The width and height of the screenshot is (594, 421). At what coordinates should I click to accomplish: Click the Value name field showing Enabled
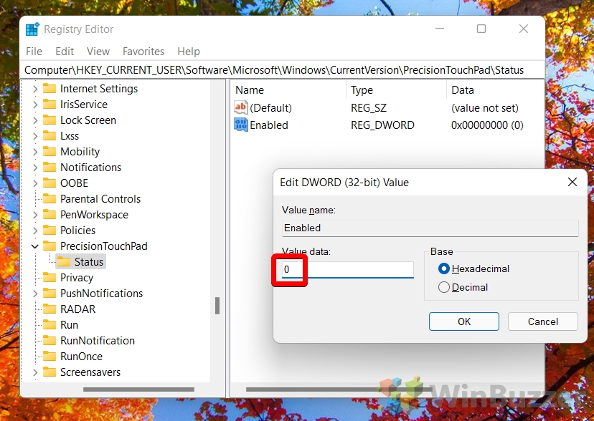click(430, 228)
